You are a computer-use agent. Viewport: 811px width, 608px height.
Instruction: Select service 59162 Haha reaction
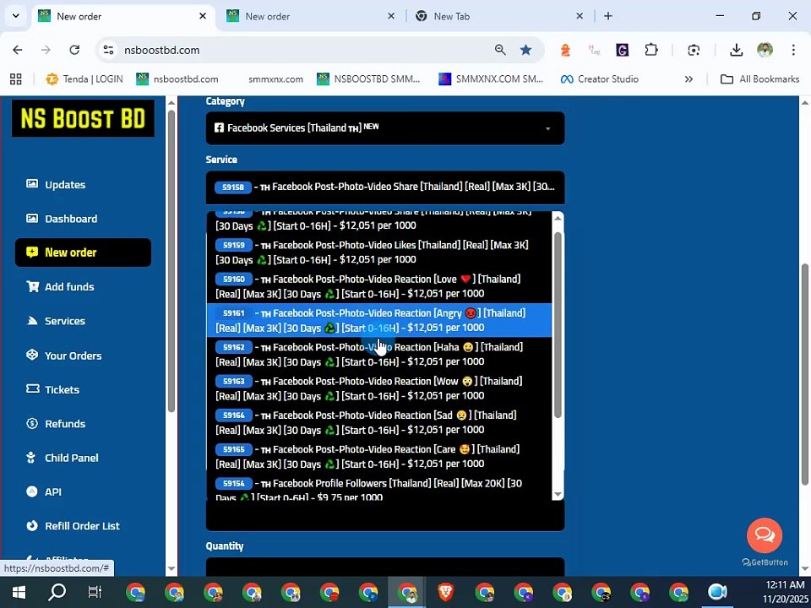click(379, 354)
